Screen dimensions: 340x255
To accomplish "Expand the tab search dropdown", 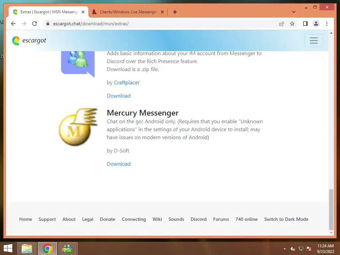I will click(294, 12).
